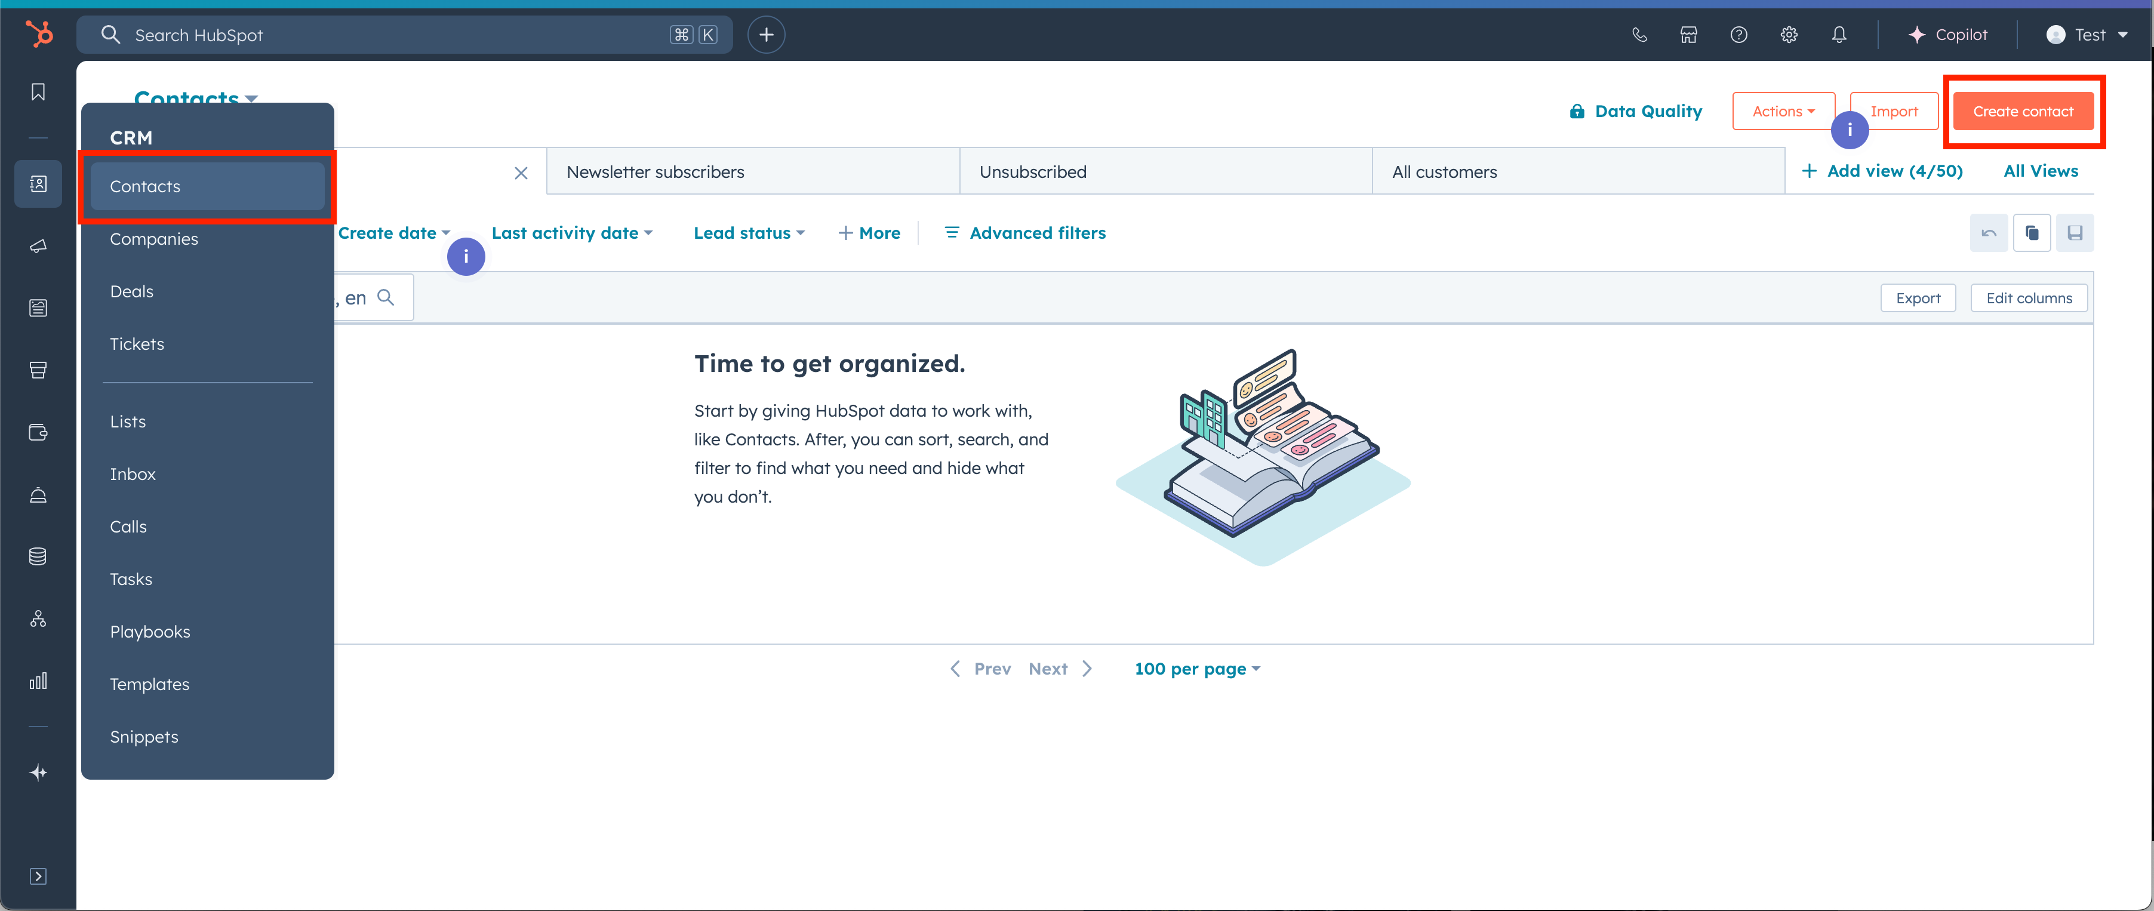This screenshot has width=2154, height=911.
Task: Go to the Prev page
Action: (x=980, y=669)
